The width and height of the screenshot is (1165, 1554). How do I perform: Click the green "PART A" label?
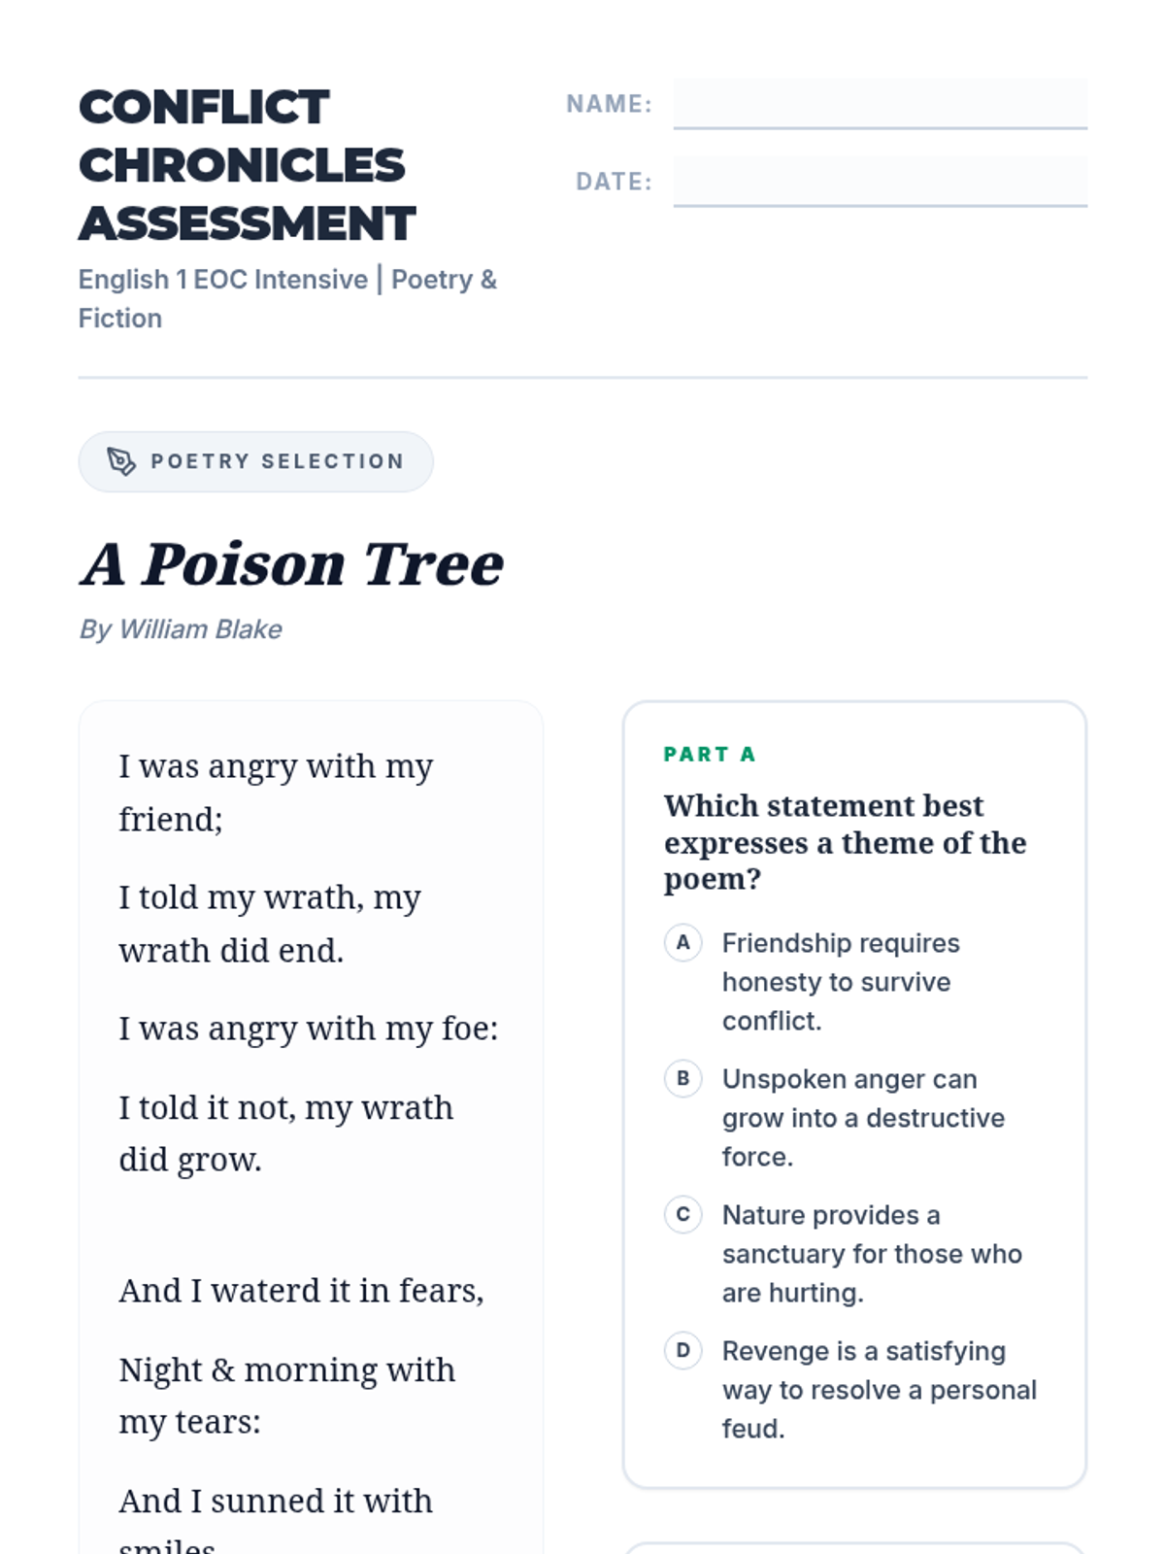pyautogui.click(x=709, y=755)
